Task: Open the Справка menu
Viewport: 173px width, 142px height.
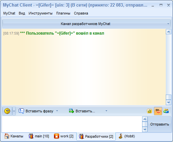Action: tap(81, 13)
